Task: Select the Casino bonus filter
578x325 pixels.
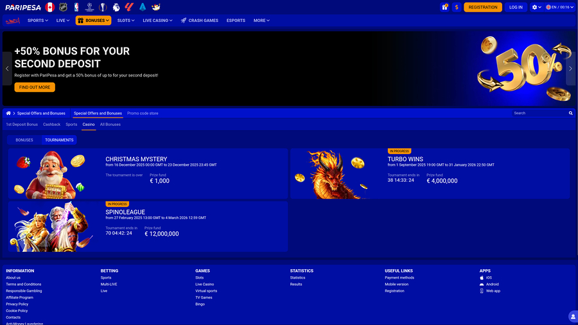Action: (89, 125)
